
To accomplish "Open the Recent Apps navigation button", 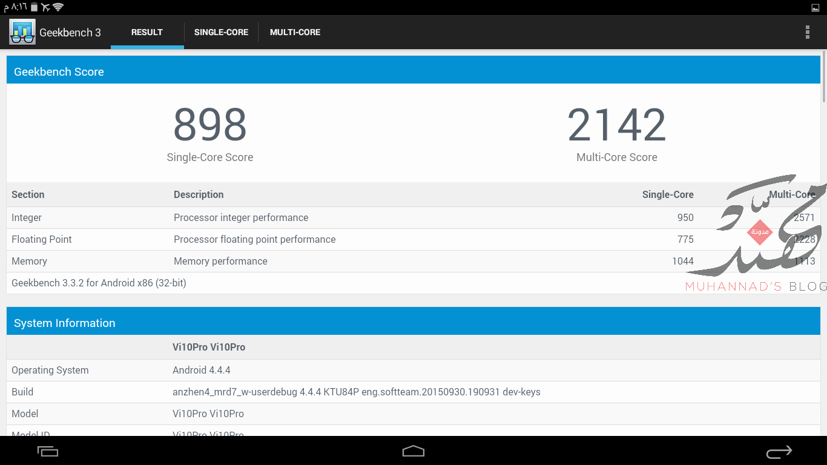I will (48, 451).
